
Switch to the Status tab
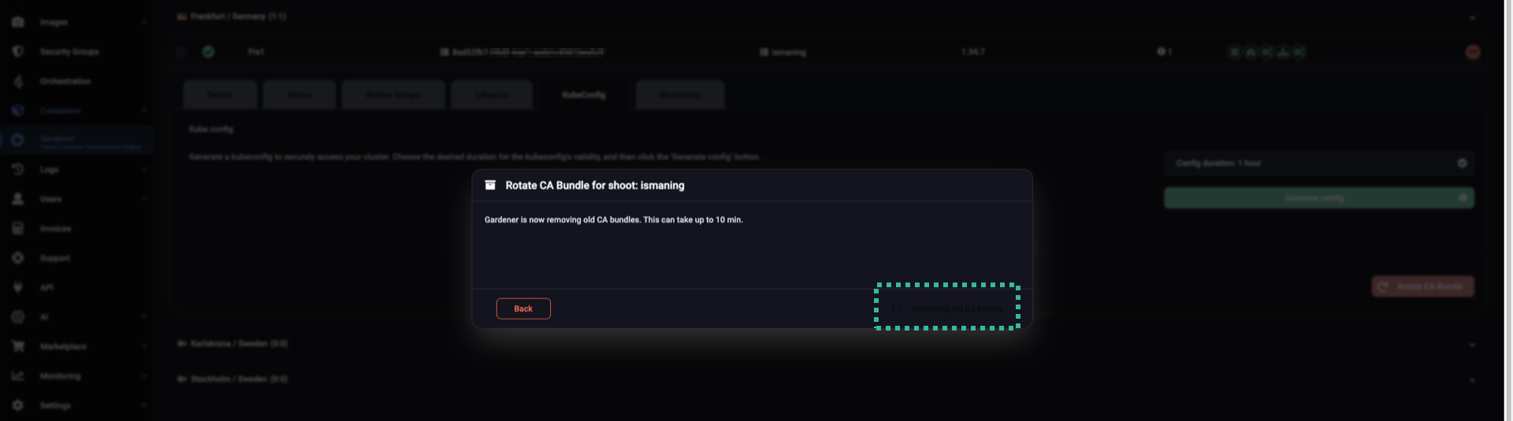[x=299, y=94]
